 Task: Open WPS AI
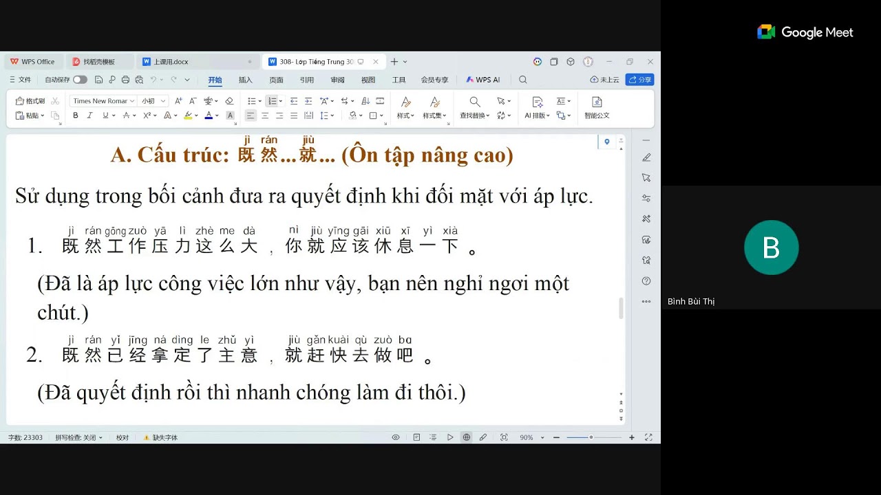(483, 80)
